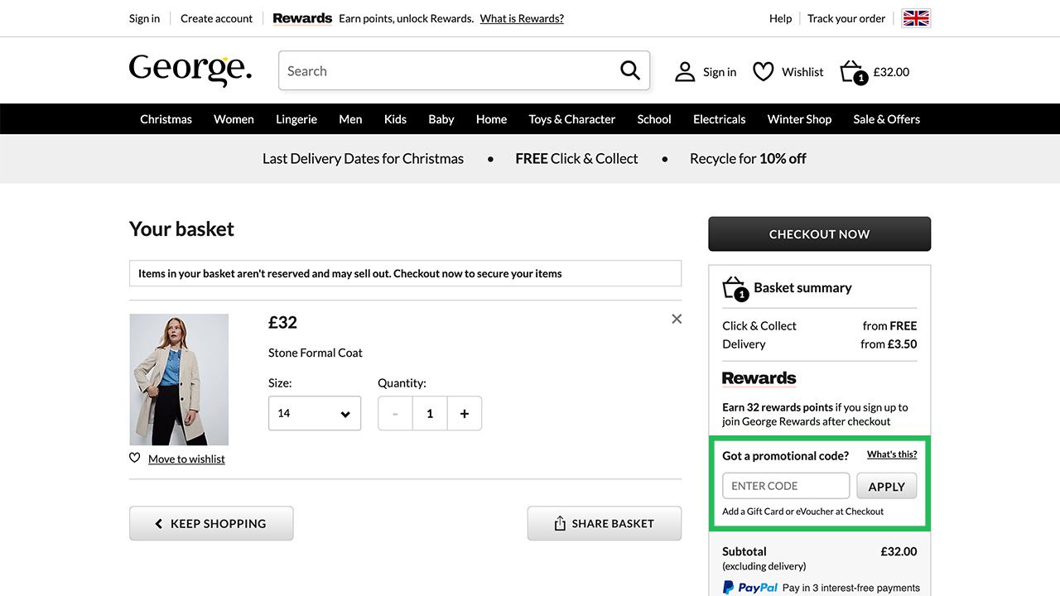Open the Baby menu
This screenshot has width=1060, height=596.
pyautogui.click(x=441, y=119)
